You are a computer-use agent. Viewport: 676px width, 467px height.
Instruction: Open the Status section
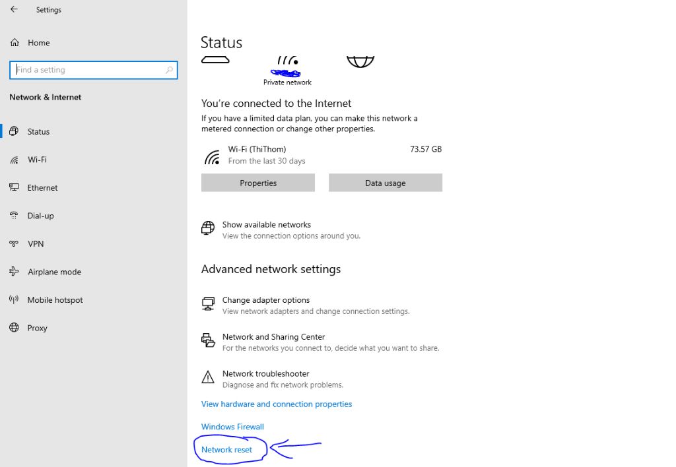[x=38, y=131]
